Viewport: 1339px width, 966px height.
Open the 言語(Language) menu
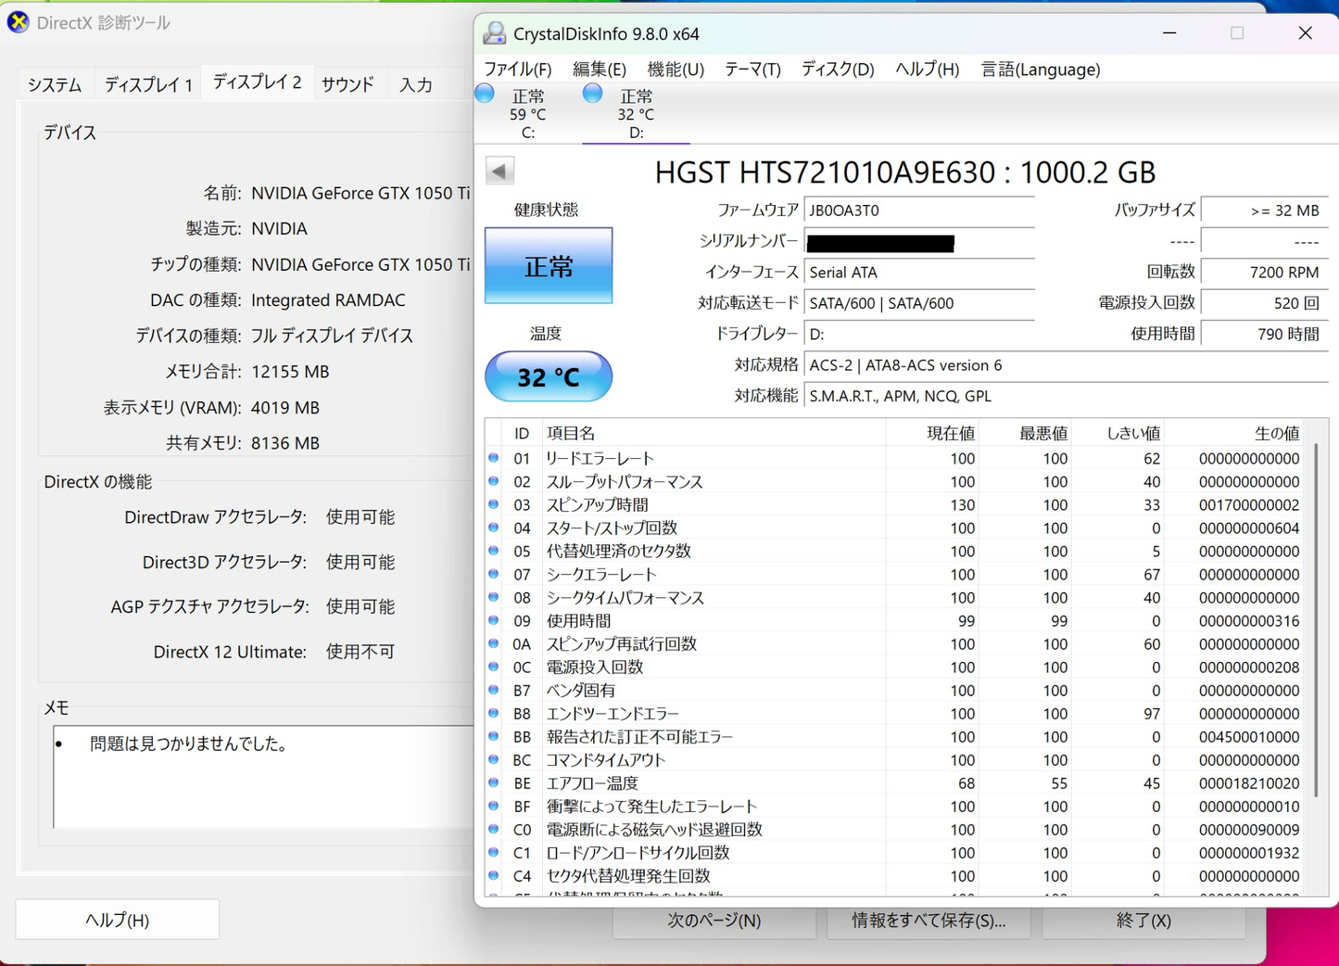(1041, 70)
